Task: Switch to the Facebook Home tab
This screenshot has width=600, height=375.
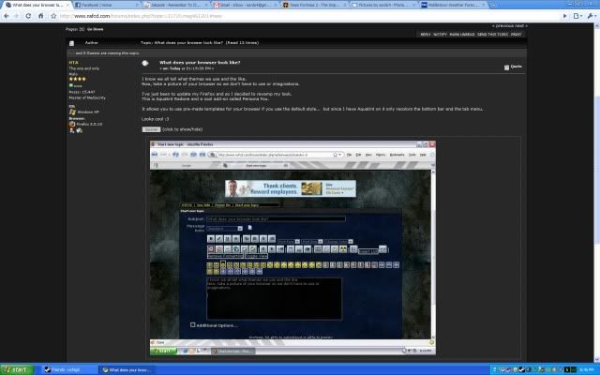Action: click(x=105, y=5)
